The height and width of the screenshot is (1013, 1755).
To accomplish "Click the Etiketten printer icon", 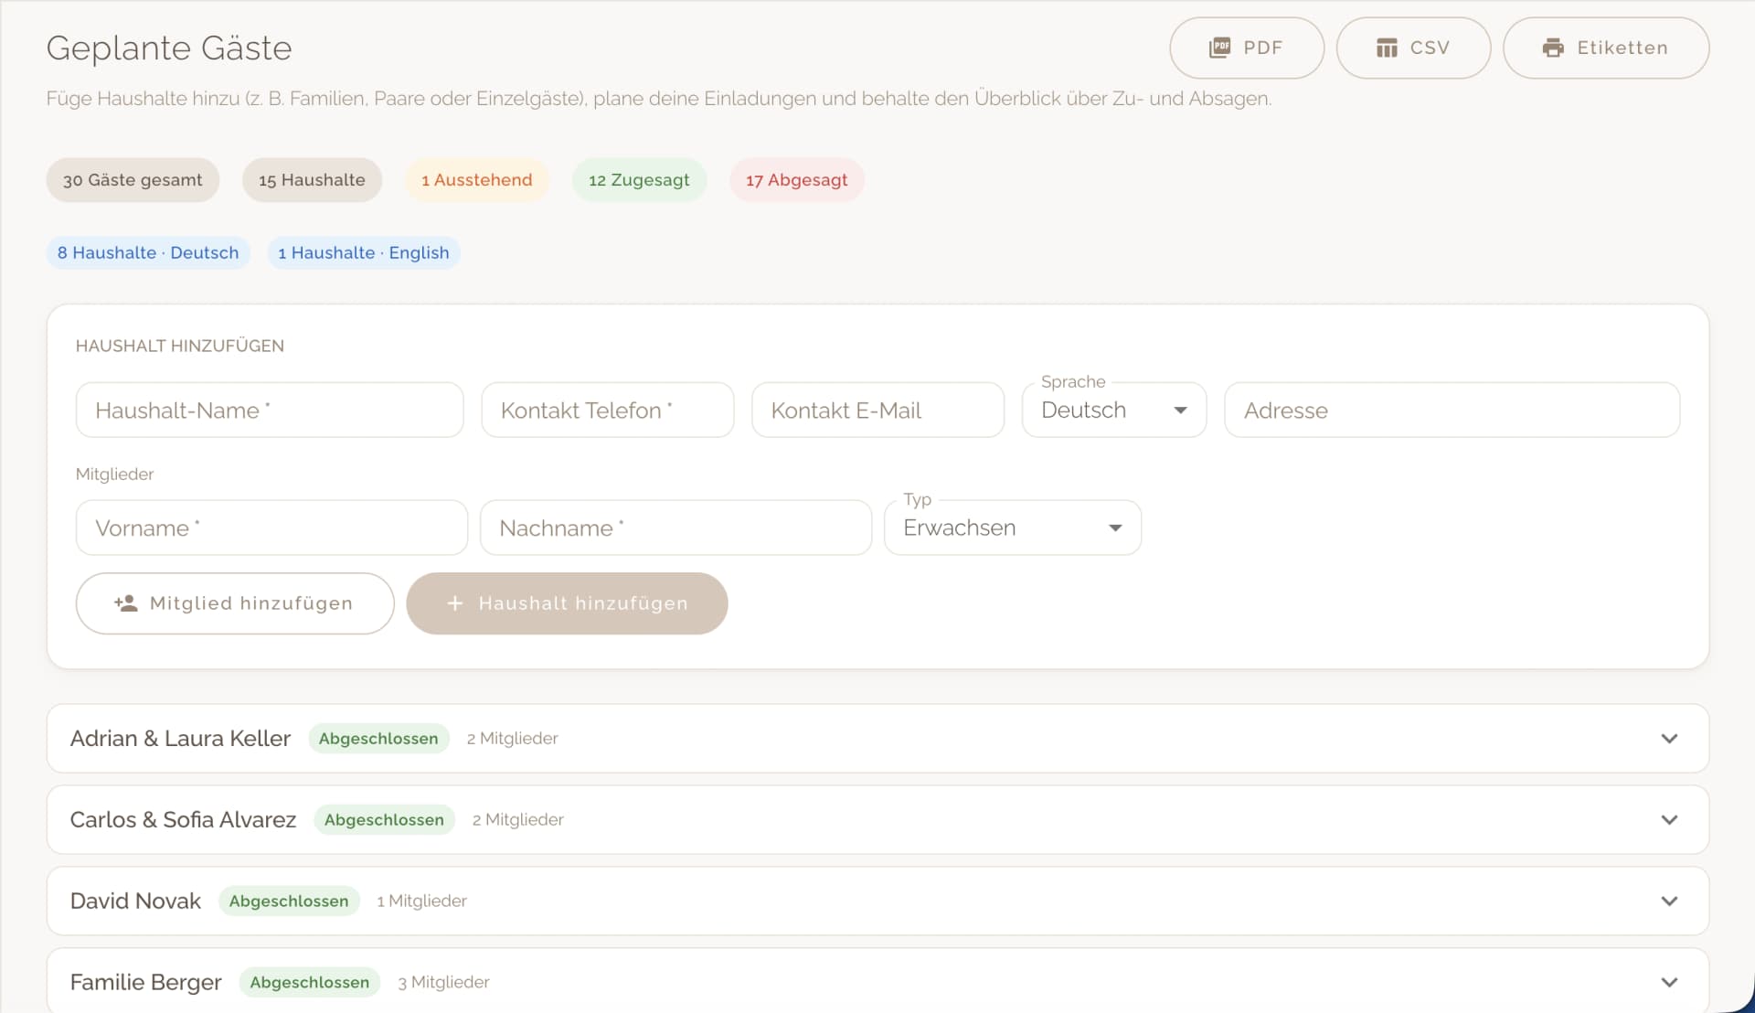I will click(x=1553, y=48).
